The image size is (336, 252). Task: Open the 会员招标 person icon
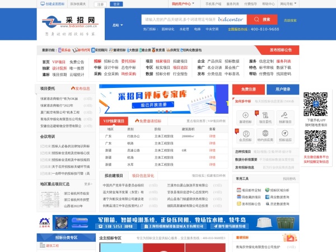coord(245,133)
